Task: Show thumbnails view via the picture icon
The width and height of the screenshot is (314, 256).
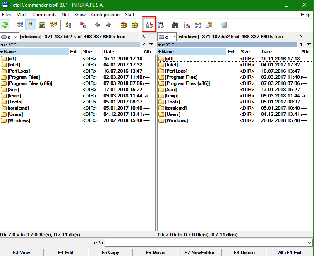Action: [x=42, y=25]
